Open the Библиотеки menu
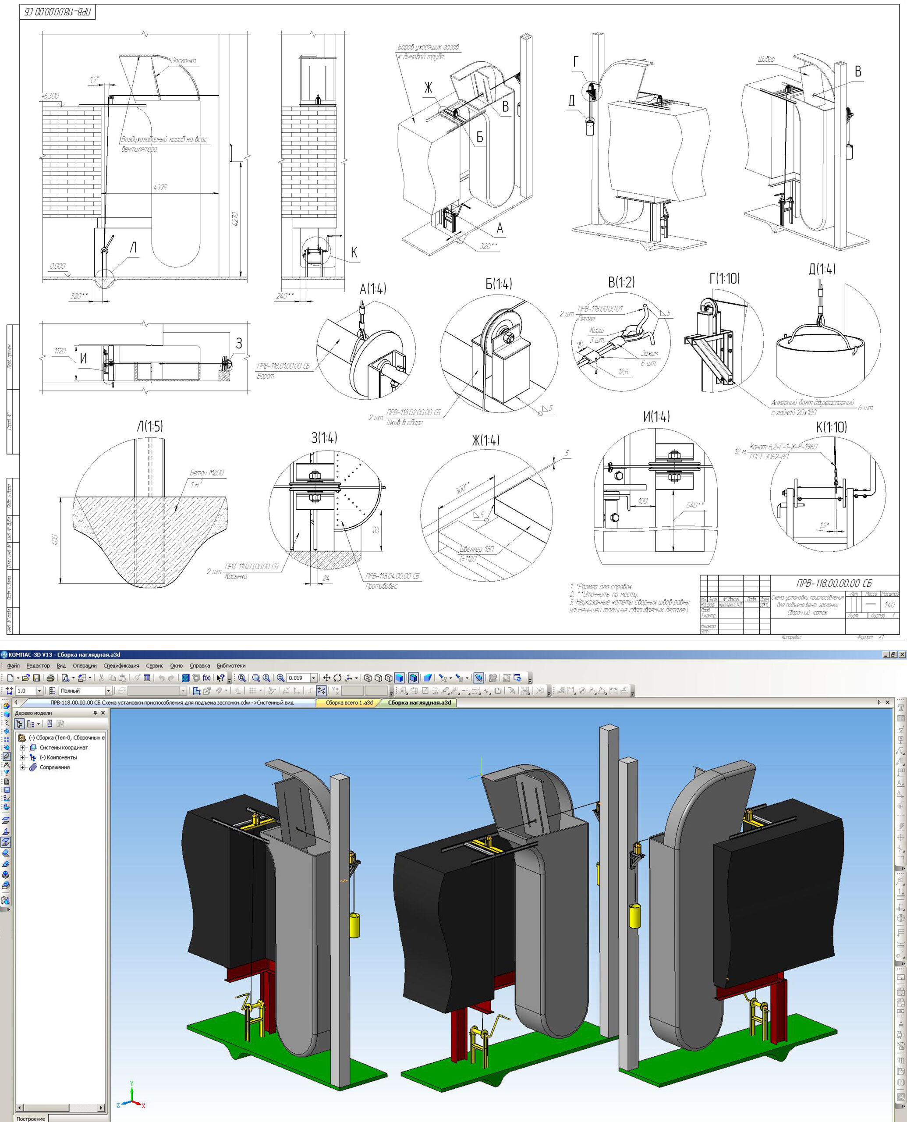This screenshot has width=907, height=1122. [231, 666]
